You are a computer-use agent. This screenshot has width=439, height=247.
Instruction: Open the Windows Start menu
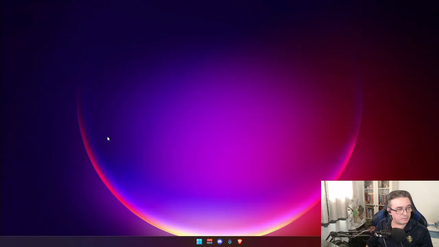tap(199, 242)
